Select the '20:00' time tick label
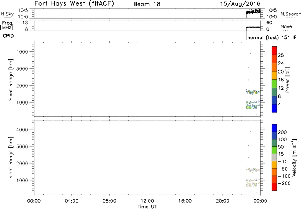This screenshot has width=301, height=209. click(222, 201)
